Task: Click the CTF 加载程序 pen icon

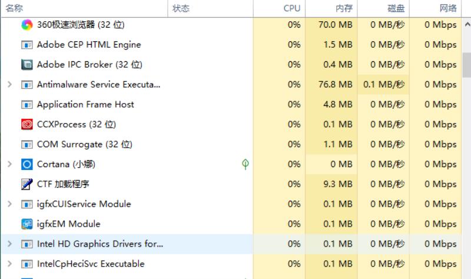Action: (27, 184)
